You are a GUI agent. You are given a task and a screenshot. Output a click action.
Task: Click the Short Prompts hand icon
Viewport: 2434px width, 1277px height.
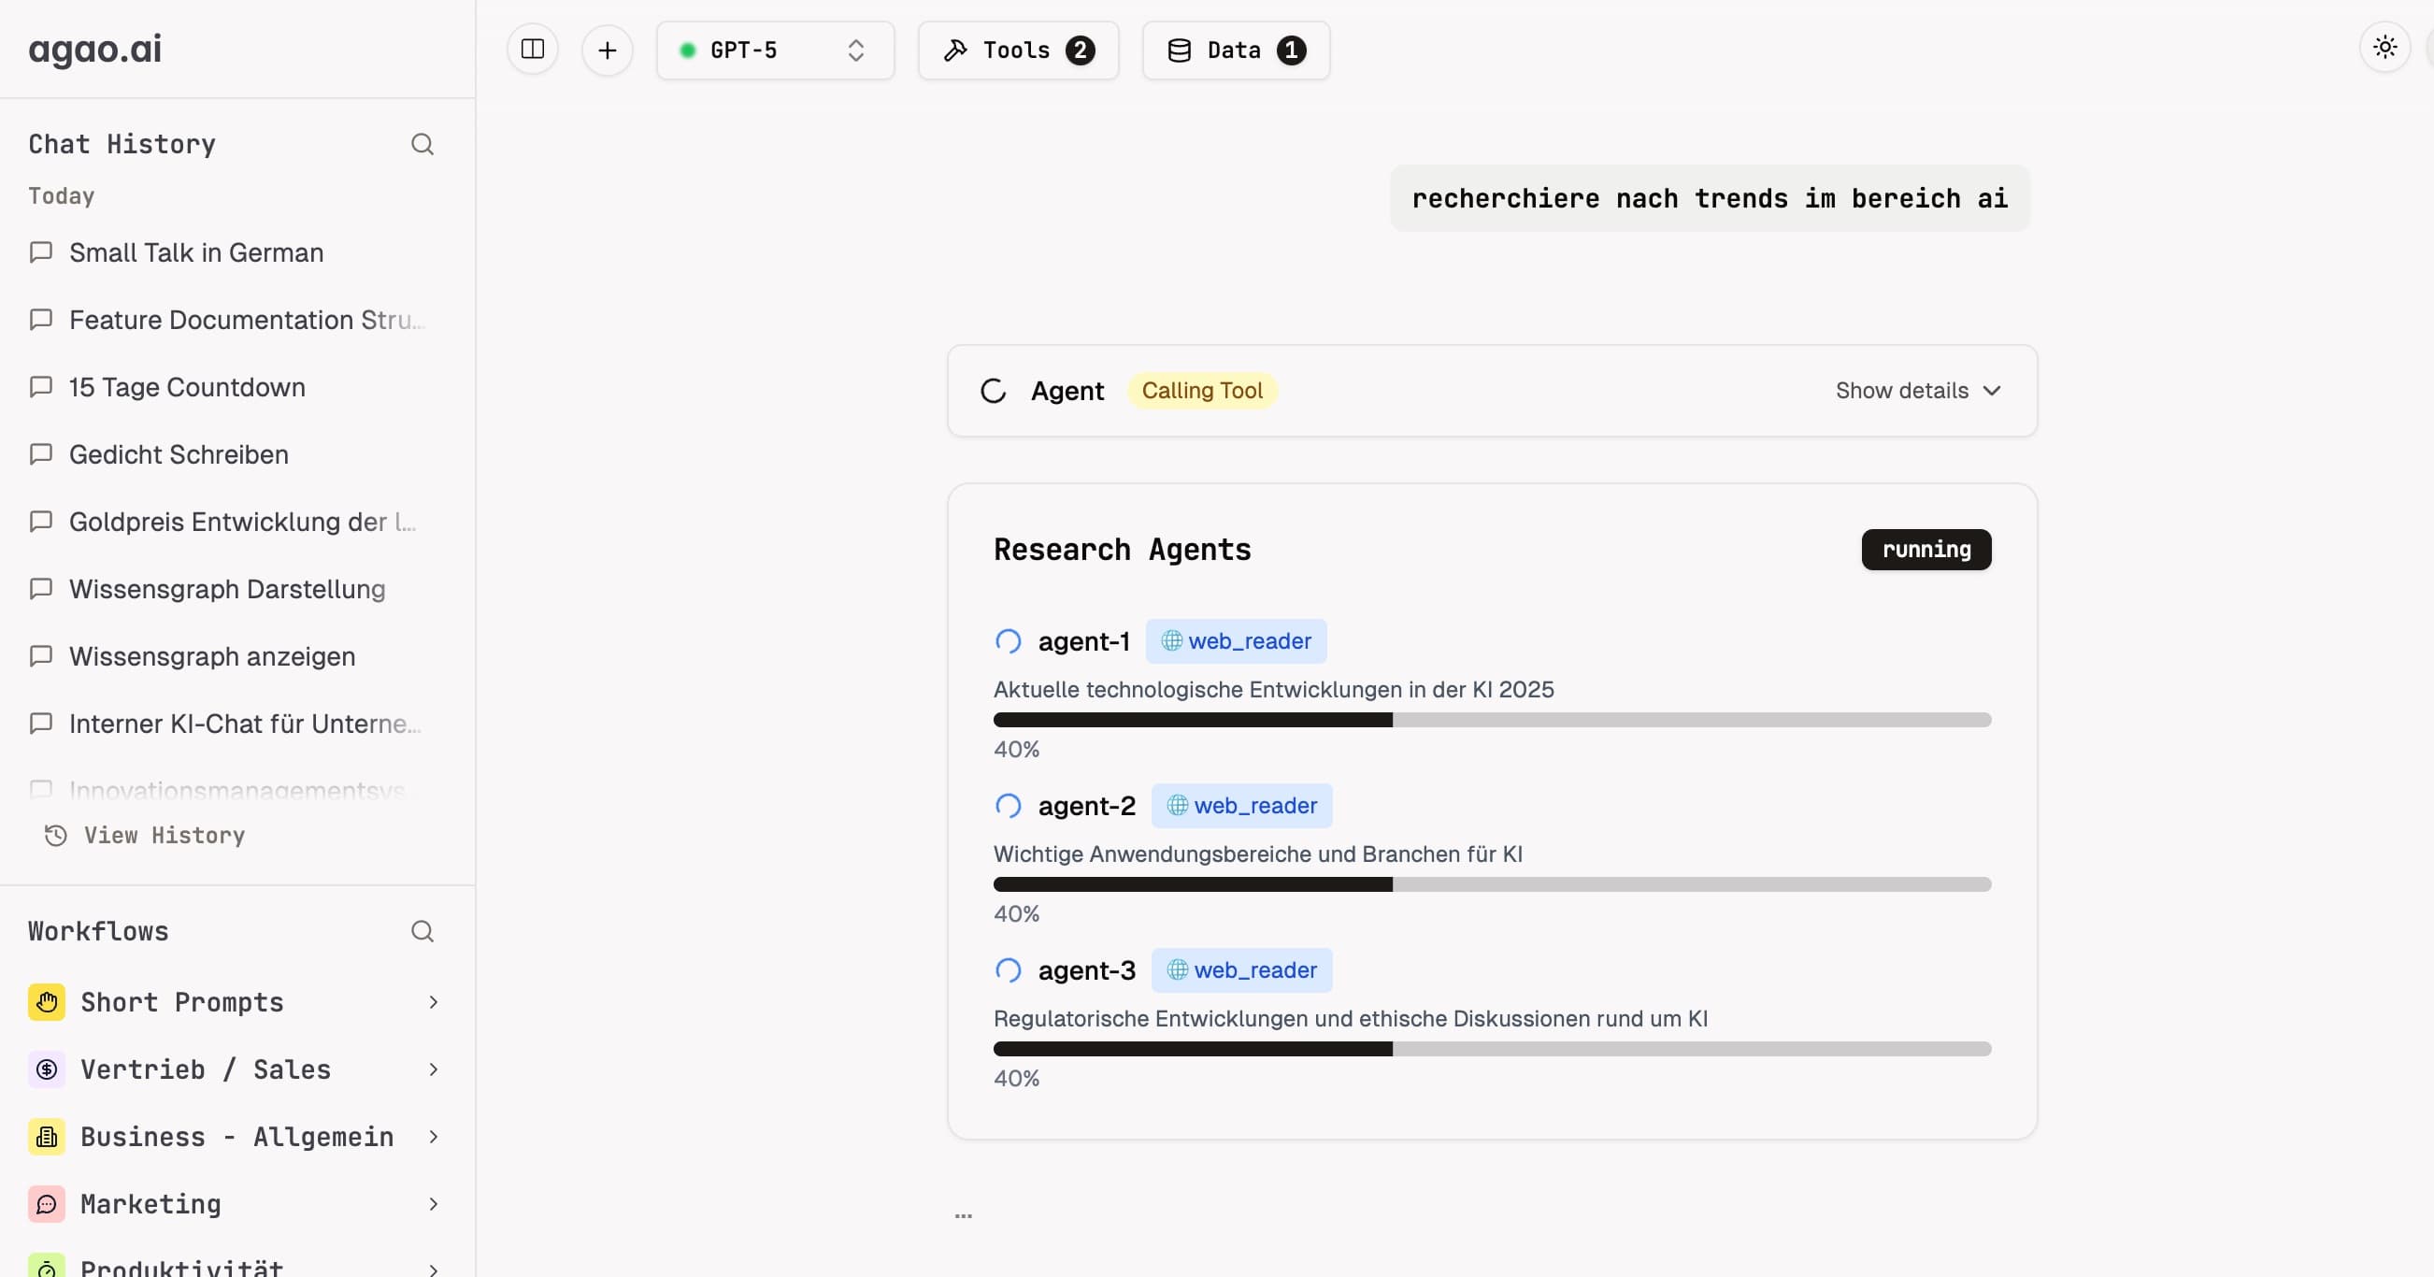click(47, 1002)
